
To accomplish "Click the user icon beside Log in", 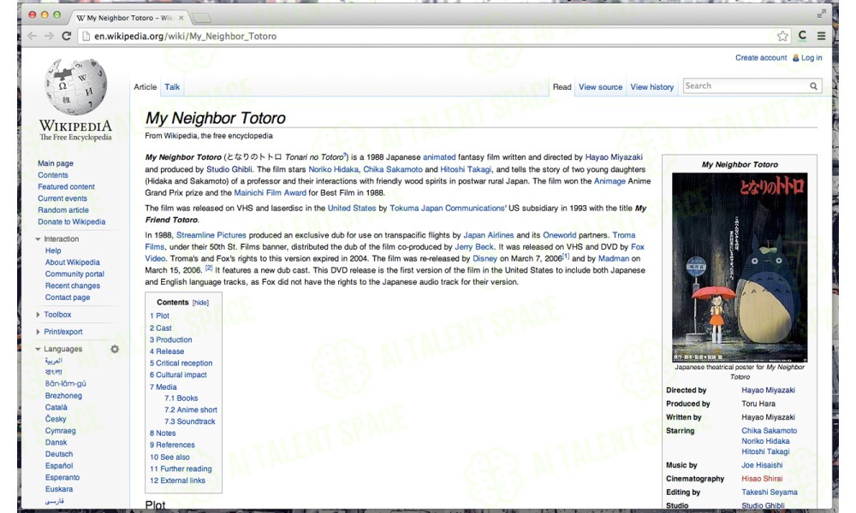I will tap(795, 58).
